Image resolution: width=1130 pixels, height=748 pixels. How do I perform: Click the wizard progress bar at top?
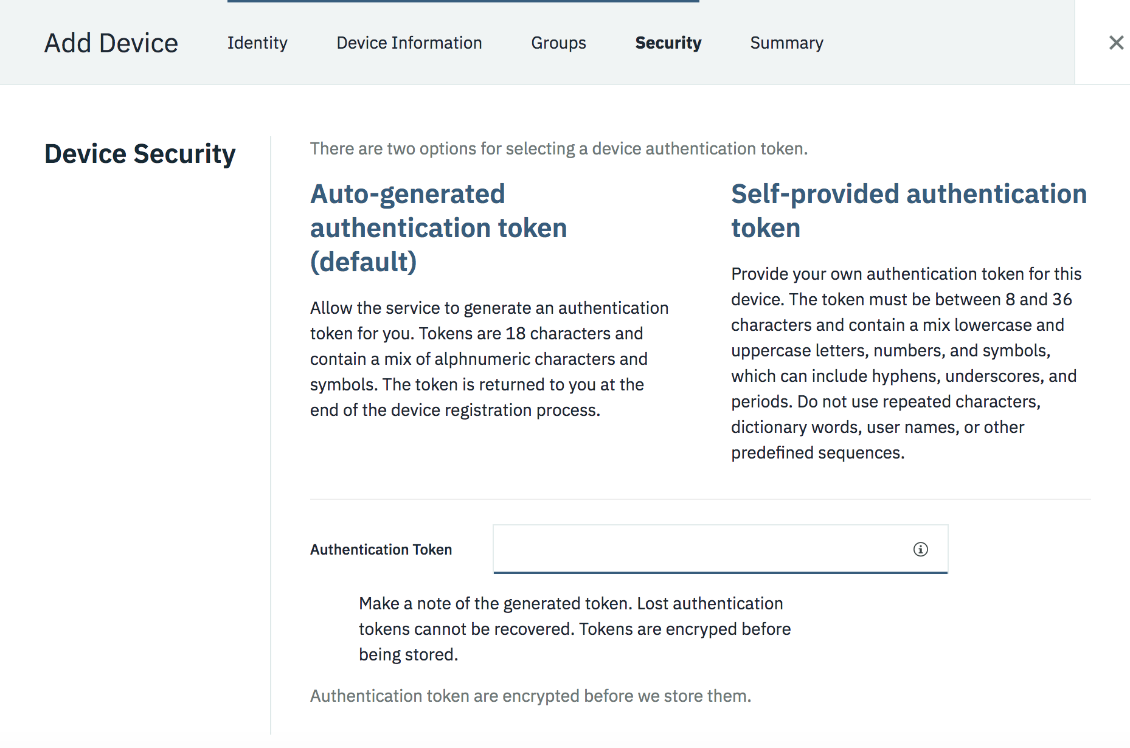coord(463,1)
